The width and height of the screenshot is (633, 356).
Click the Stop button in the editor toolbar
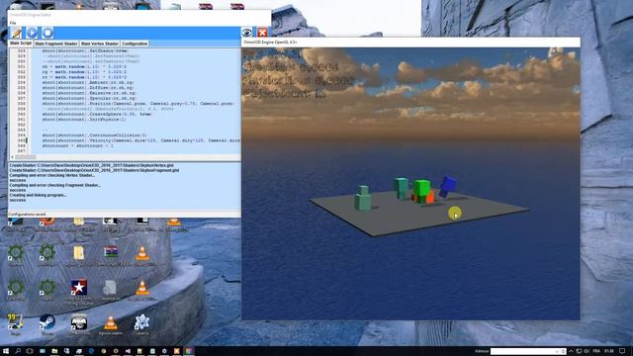(x=47, y=33)
